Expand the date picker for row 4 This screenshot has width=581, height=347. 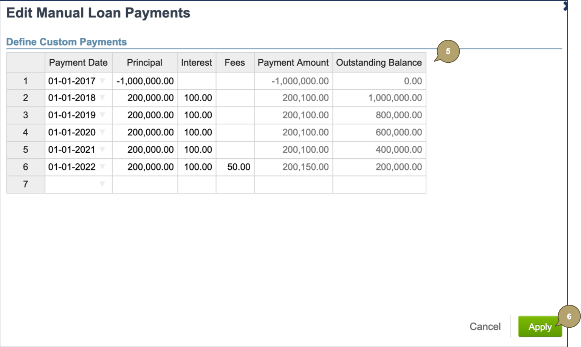pyautogui.click(x=102, y=132)
